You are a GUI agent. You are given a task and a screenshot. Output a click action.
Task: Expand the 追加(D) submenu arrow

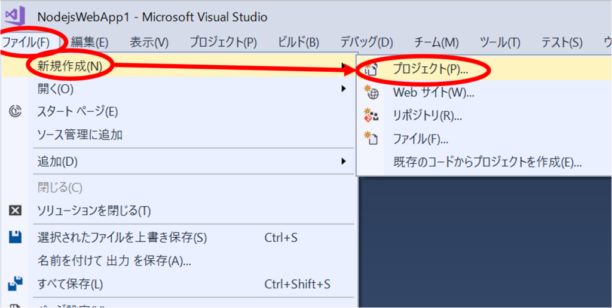click(x=344, y=161)
